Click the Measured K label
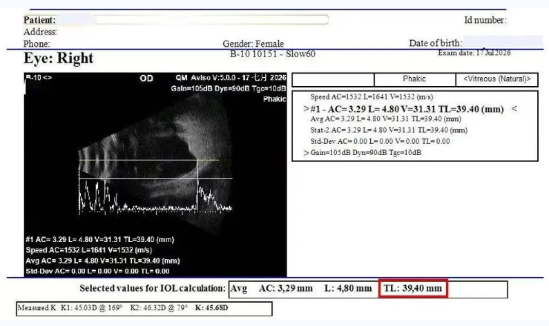The height and width of the screenshot is (326, 549). 37,308
